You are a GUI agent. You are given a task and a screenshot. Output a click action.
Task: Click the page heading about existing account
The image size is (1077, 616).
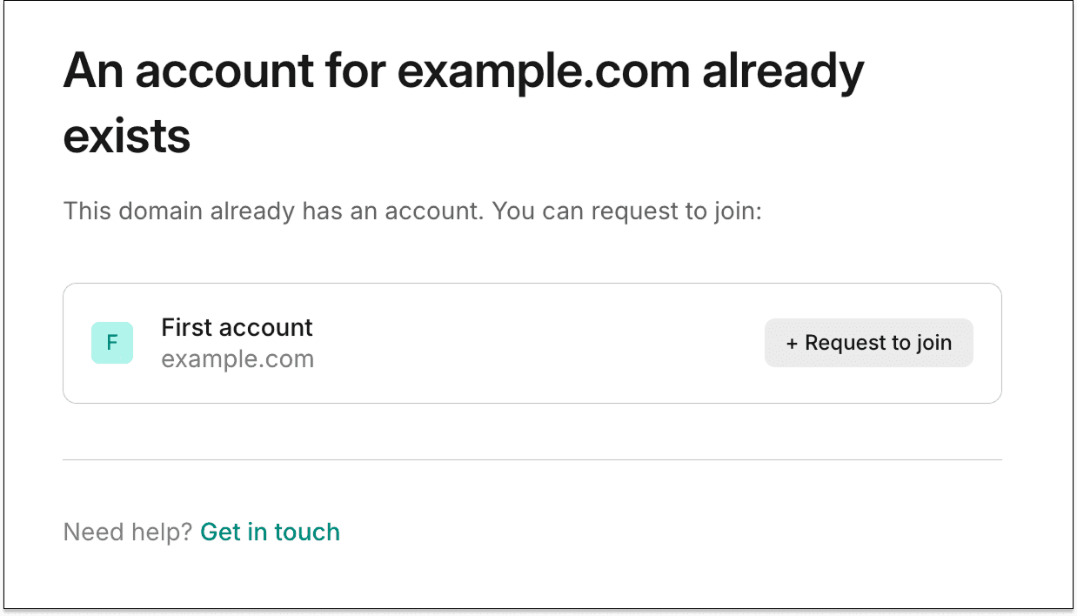point(464,104)
